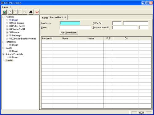Select the 02-SEB Groupe tree label

(17, 23)
